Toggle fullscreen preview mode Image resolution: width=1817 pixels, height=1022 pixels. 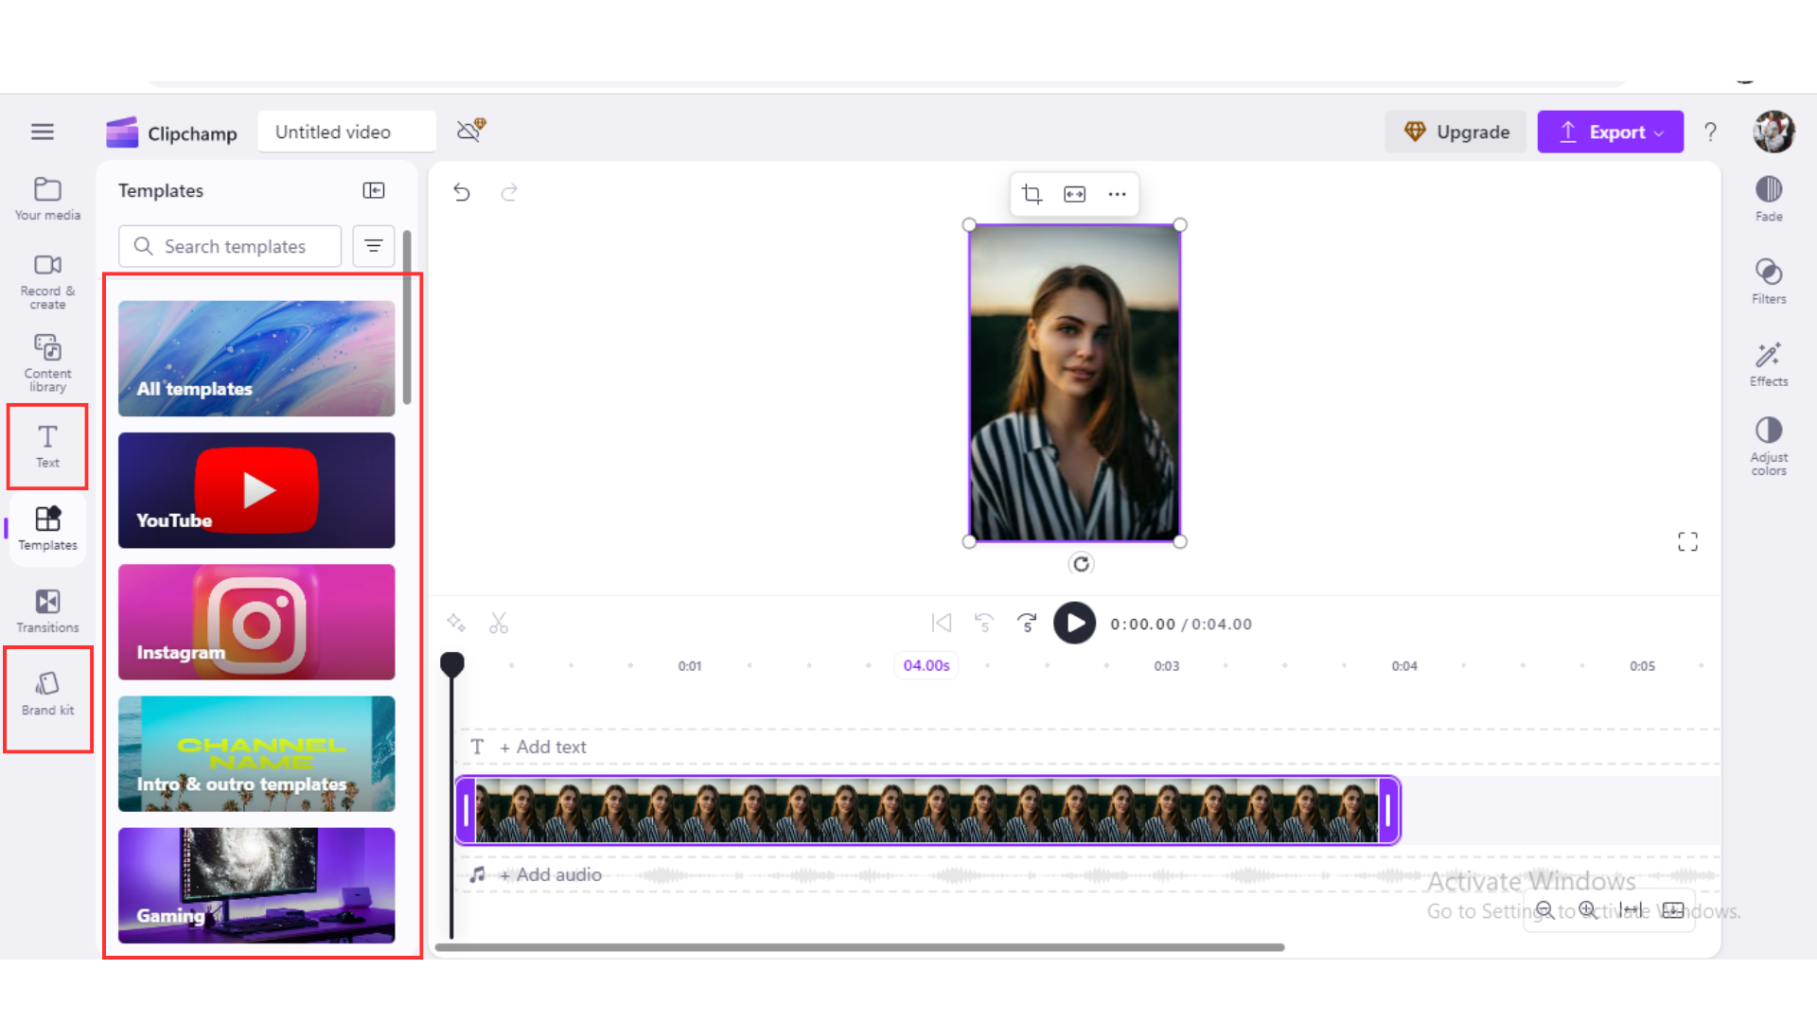[1687, 541]
